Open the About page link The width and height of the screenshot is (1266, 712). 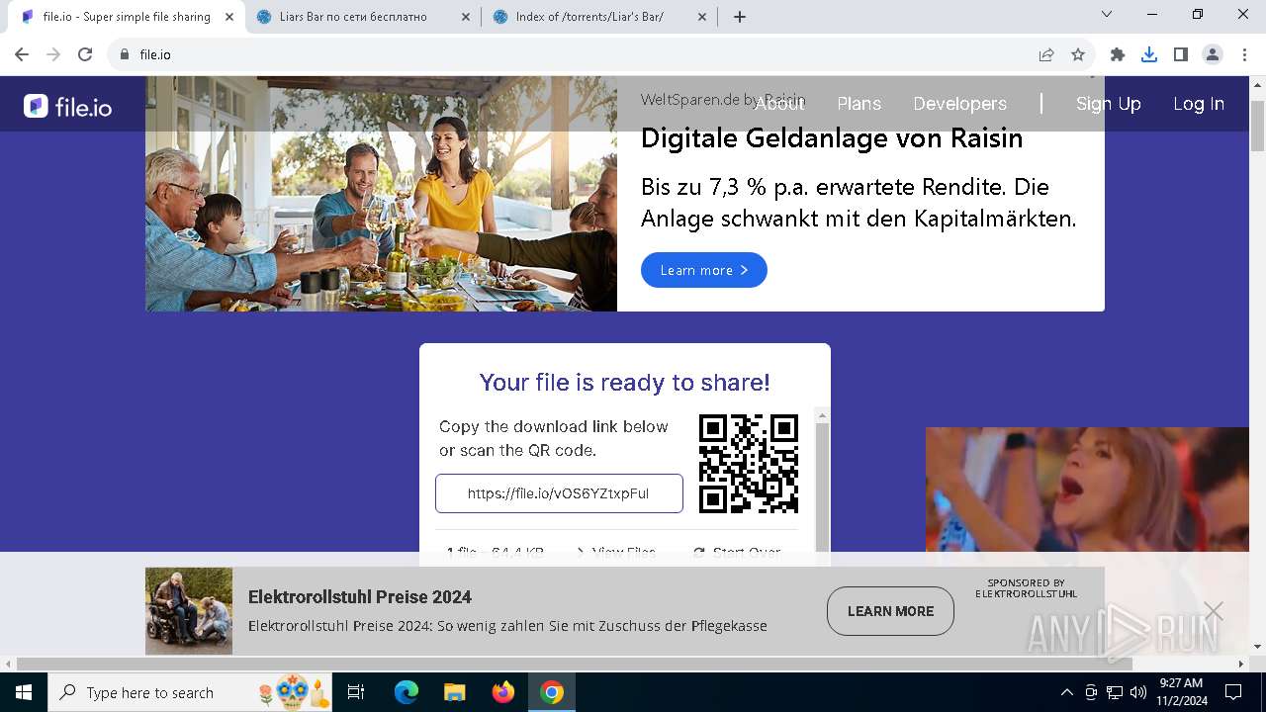point(779,104)
